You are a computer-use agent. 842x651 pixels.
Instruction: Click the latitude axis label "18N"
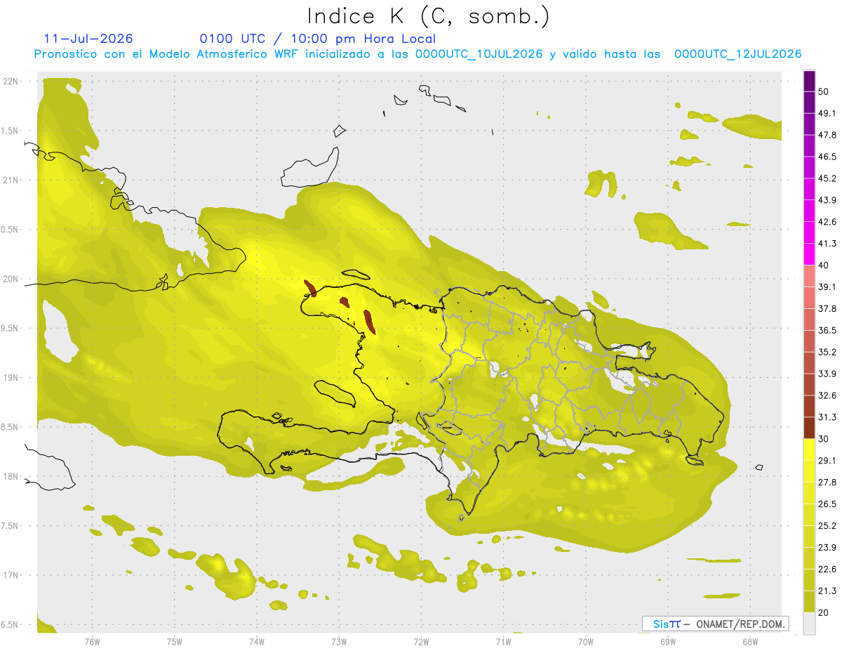[x=12, y=477]
